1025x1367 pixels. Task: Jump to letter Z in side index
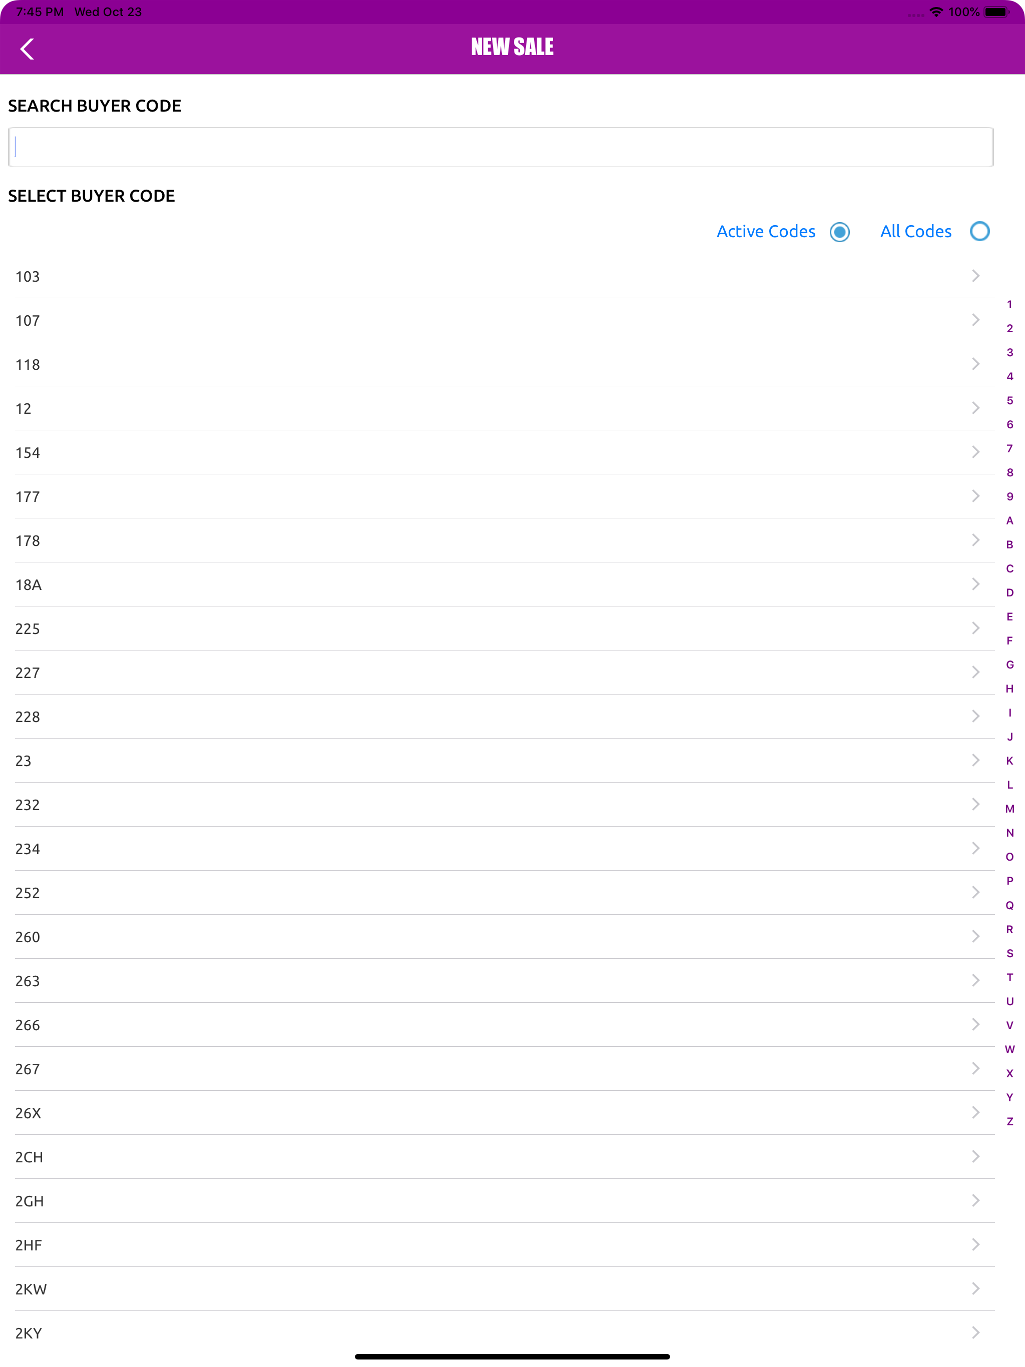click(x=1009, y=1121)
